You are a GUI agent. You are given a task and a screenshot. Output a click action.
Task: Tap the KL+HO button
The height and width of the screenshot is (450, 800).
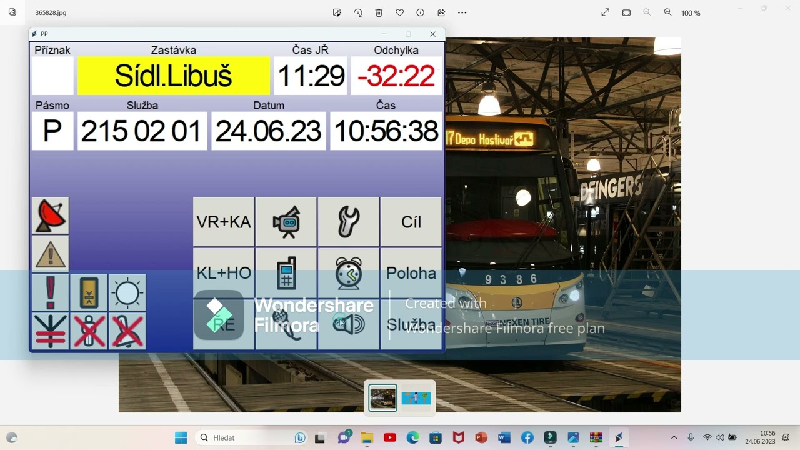click(224, 273)
